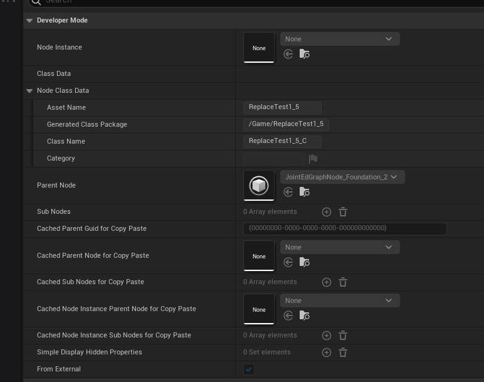Add element to Cached Sub Nodes for Copy Paste
Screen dimensions: 484x382
[326, 282]
